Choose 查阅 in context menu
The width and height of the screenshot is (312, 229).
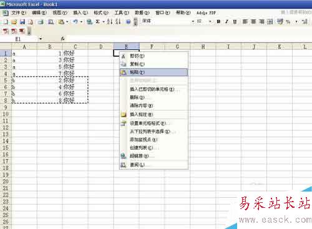[154, 165]
